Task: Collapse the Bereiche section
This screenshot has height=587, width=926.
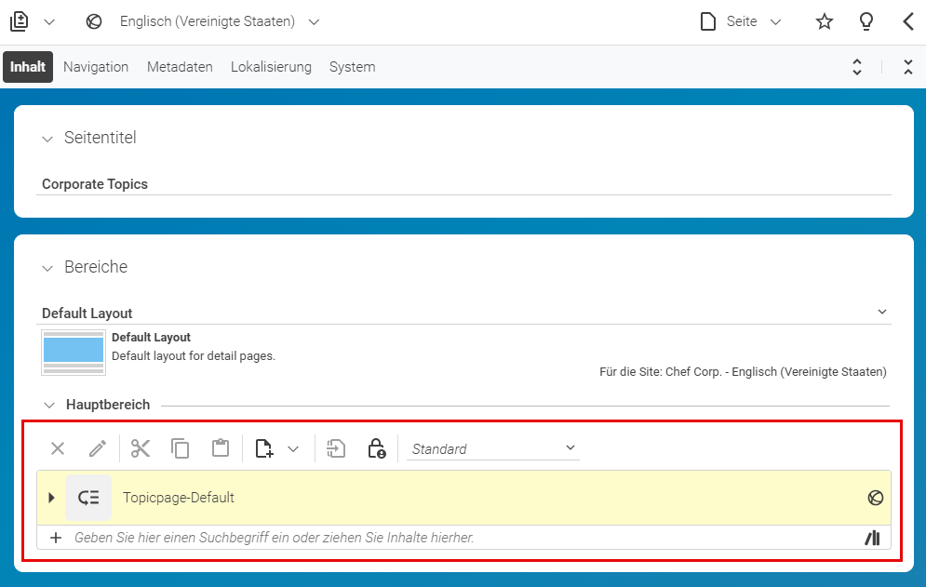Action: [47, 269]
